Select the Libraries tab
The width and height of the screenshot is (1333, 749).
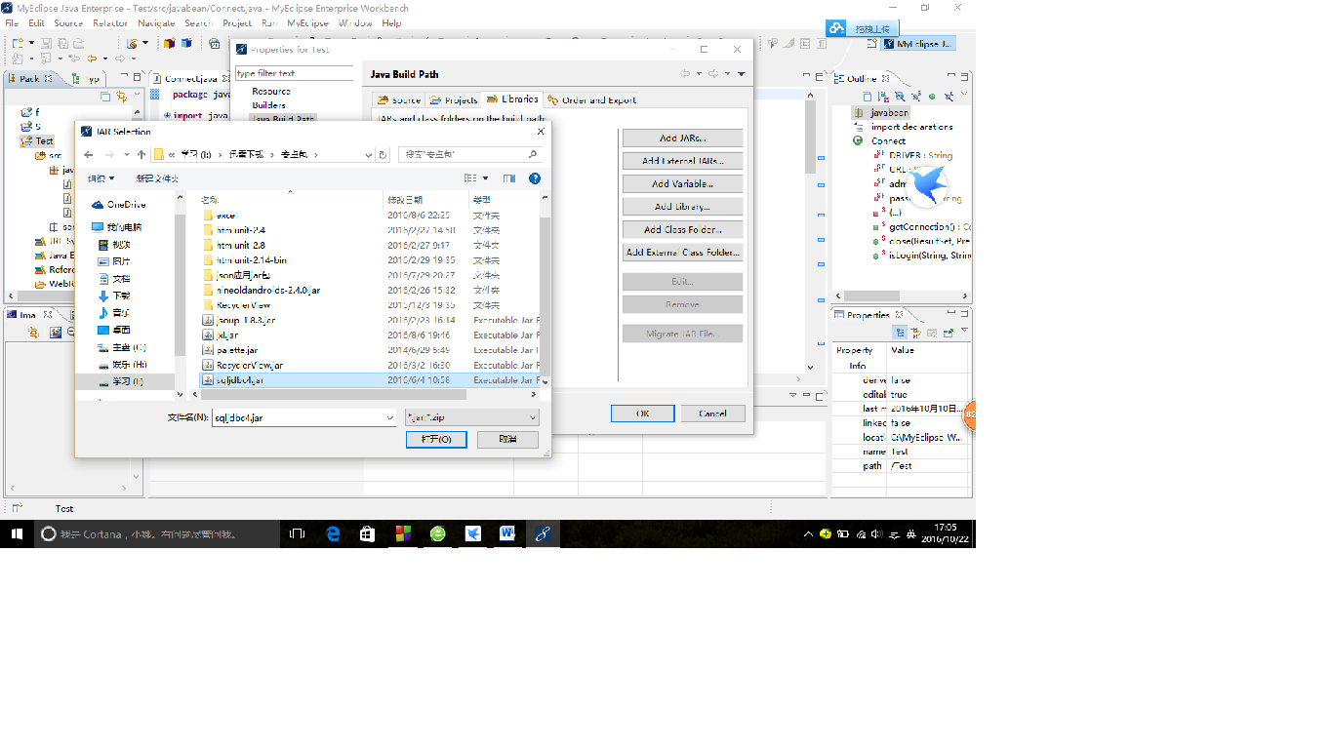point(512,99)
